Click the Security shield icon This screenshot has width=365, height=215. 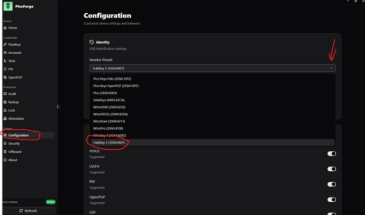[5, 143]
